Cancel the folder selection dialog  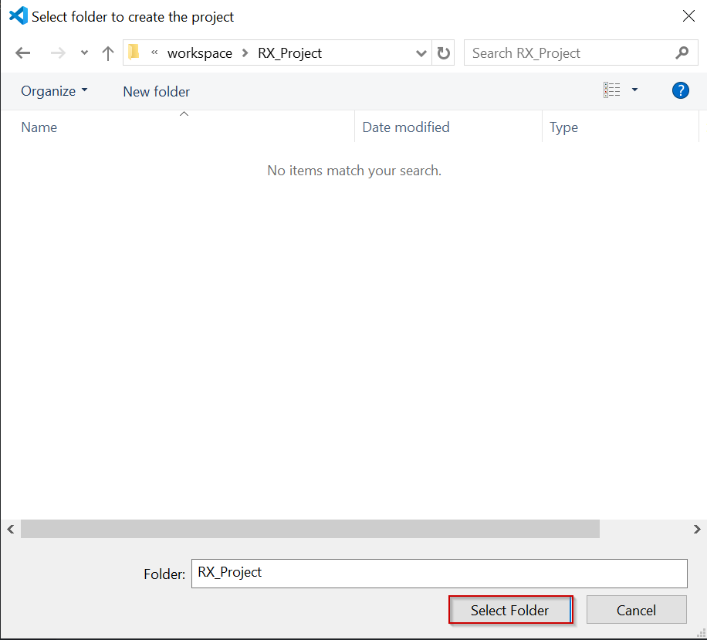636,610
